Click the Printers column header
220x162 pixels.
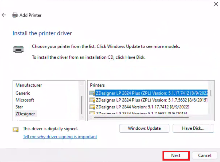pos(97,85)
